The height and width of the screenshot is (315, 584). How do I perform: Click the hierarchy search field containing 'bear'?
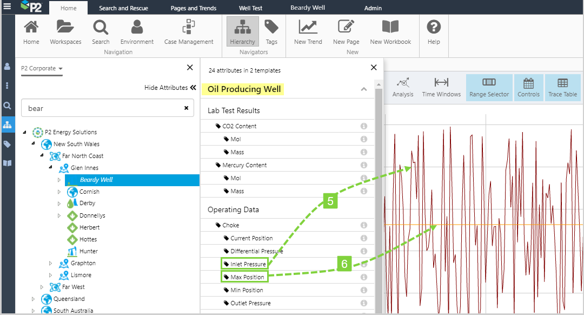[x=103, y=108]
